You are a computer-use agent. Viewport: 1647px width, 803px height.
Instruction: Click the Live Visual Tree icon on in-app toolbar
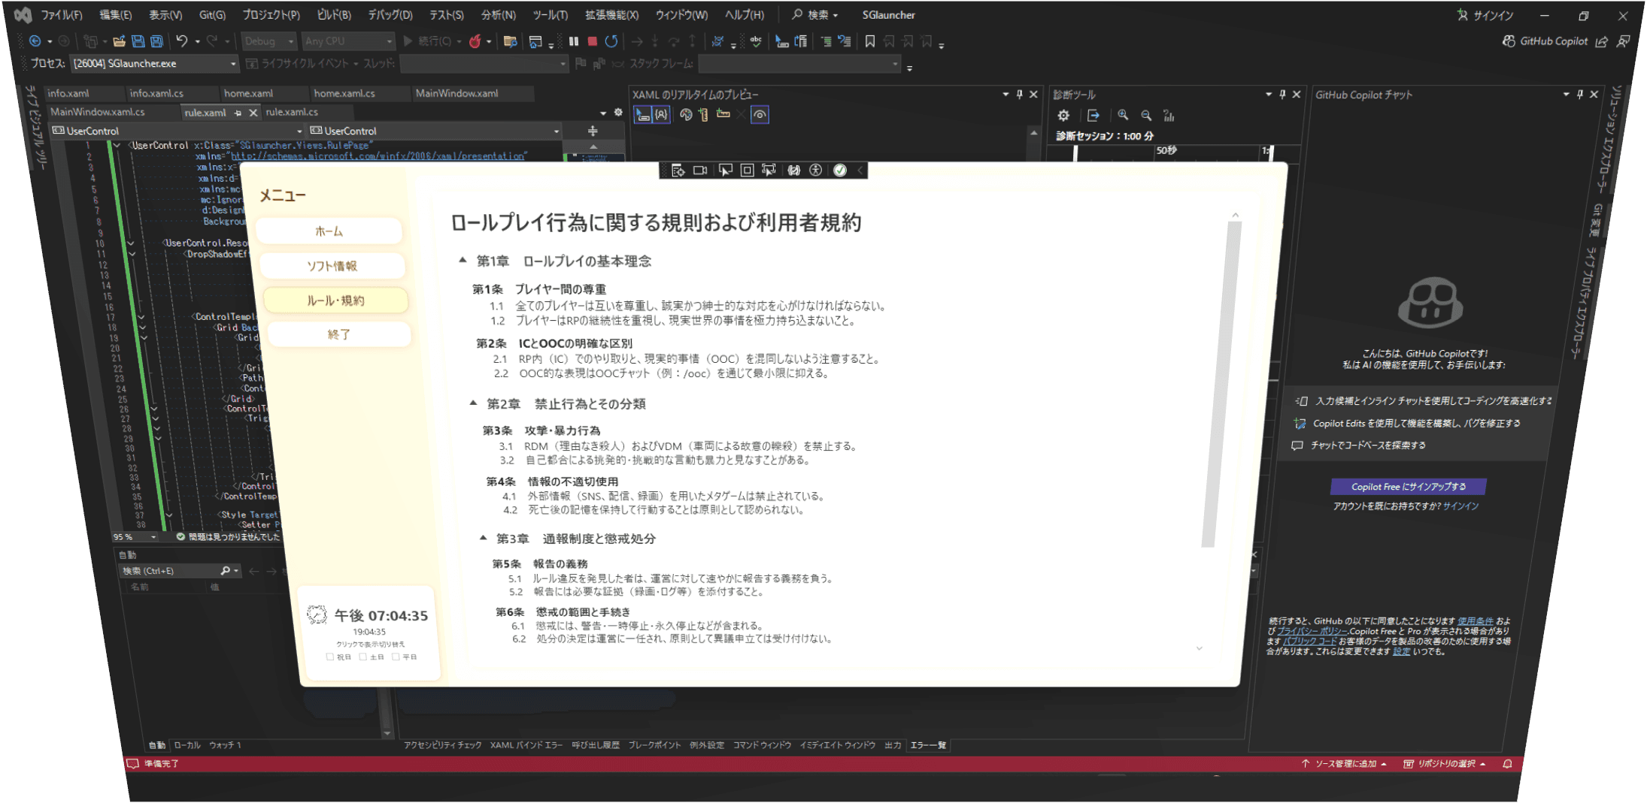tap(678, 171)
